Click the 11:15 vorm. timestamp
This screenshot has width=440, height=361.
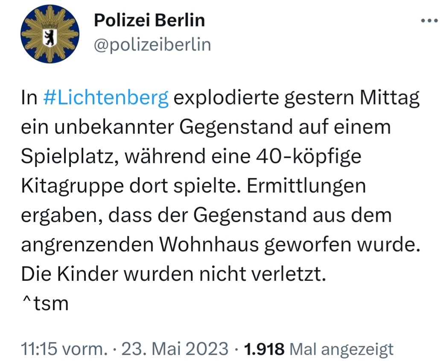click(x=64, y=349)
